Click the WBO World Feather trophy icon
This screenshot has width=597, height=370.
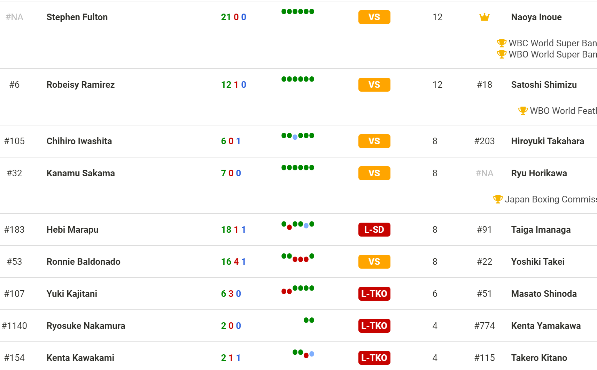[523, 111]
